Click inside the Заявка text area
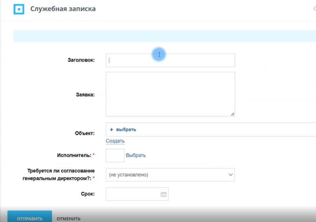Image resolution: width=316 pixels, height=222 pixels. click(x=170, y=92)
